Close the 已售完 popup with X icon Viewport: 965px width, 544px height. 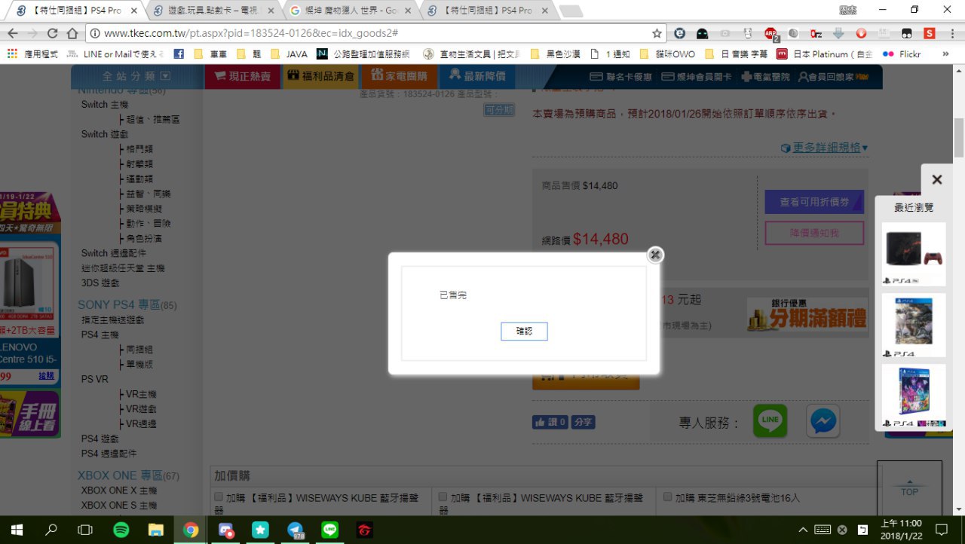pos(656,255)
